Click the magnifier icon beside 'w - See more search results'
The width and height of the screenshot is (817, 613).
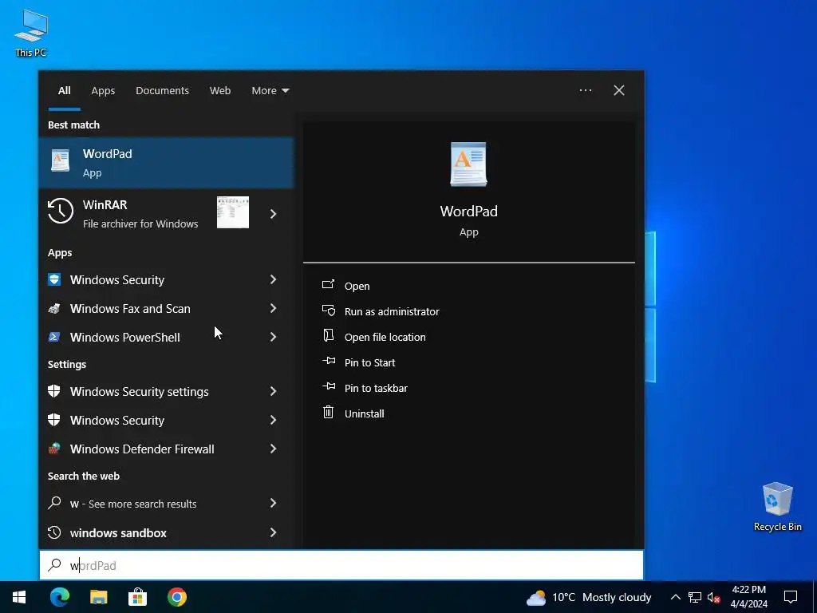point(54,503)
